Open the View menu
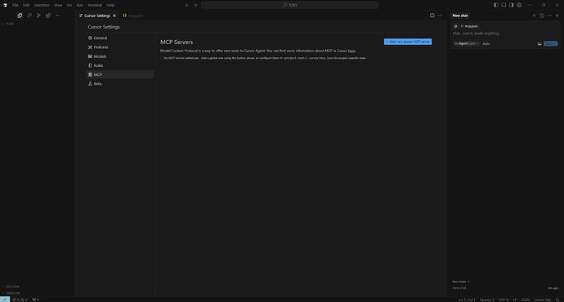This screenshot has height=302, width=564. click(58, 5)
